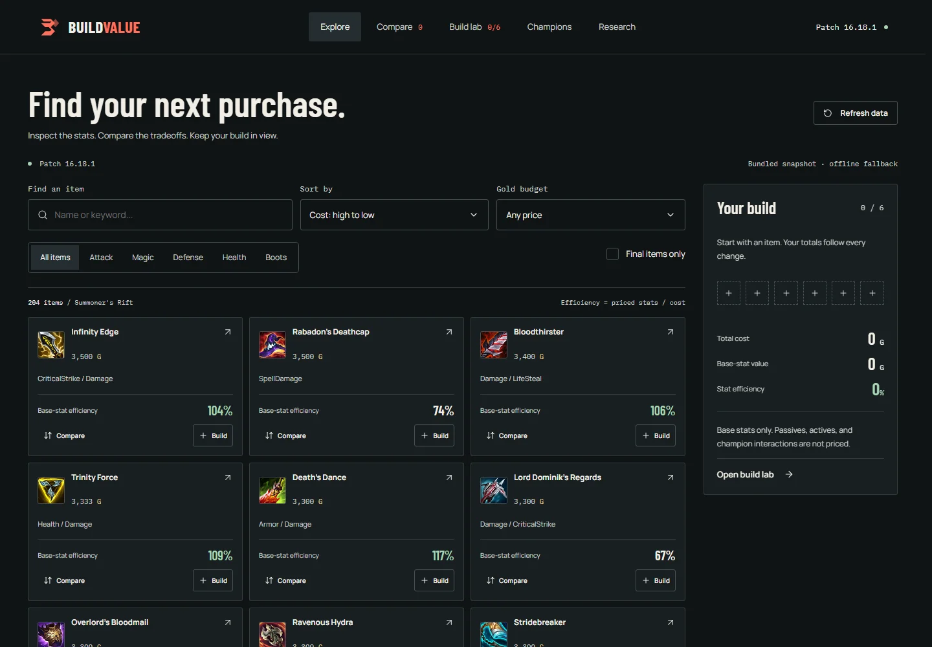The height and width of the screenshot is (647, 932).
Task: Click the Patch 16.18.1 header text
Action: [846, 27]
